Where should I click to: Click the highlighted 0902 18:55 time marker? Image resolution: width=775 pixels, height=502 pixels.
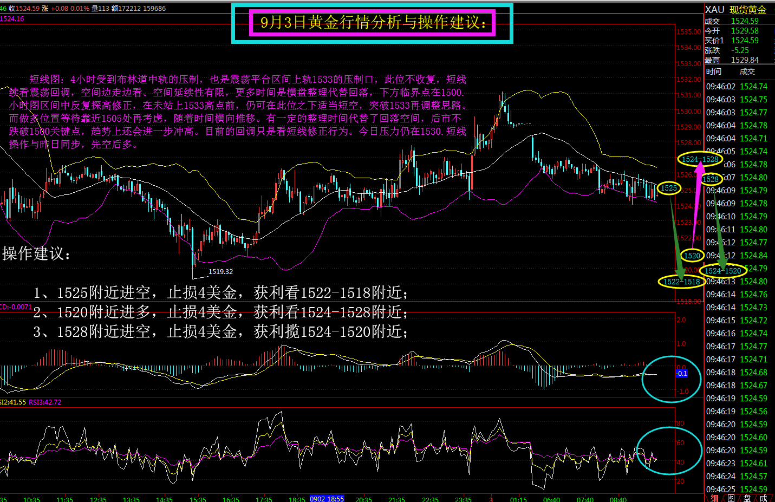click(327, 499)
